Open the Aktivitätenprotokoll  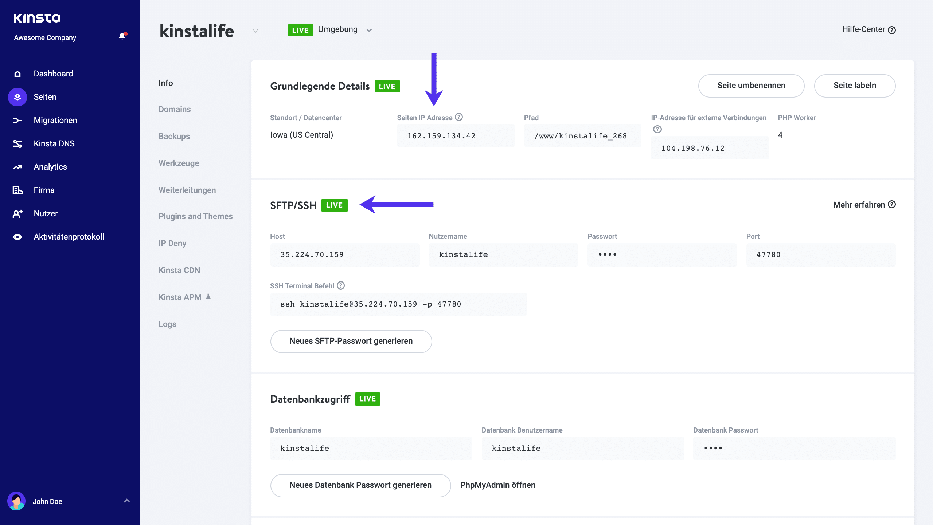tap(69, 236)
